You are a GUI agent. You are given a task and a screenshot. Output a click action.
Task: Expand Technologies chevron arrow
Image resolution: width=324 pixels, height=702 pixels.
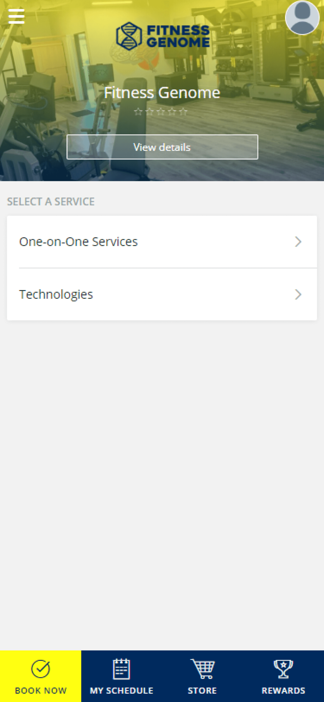coord(298,294)
